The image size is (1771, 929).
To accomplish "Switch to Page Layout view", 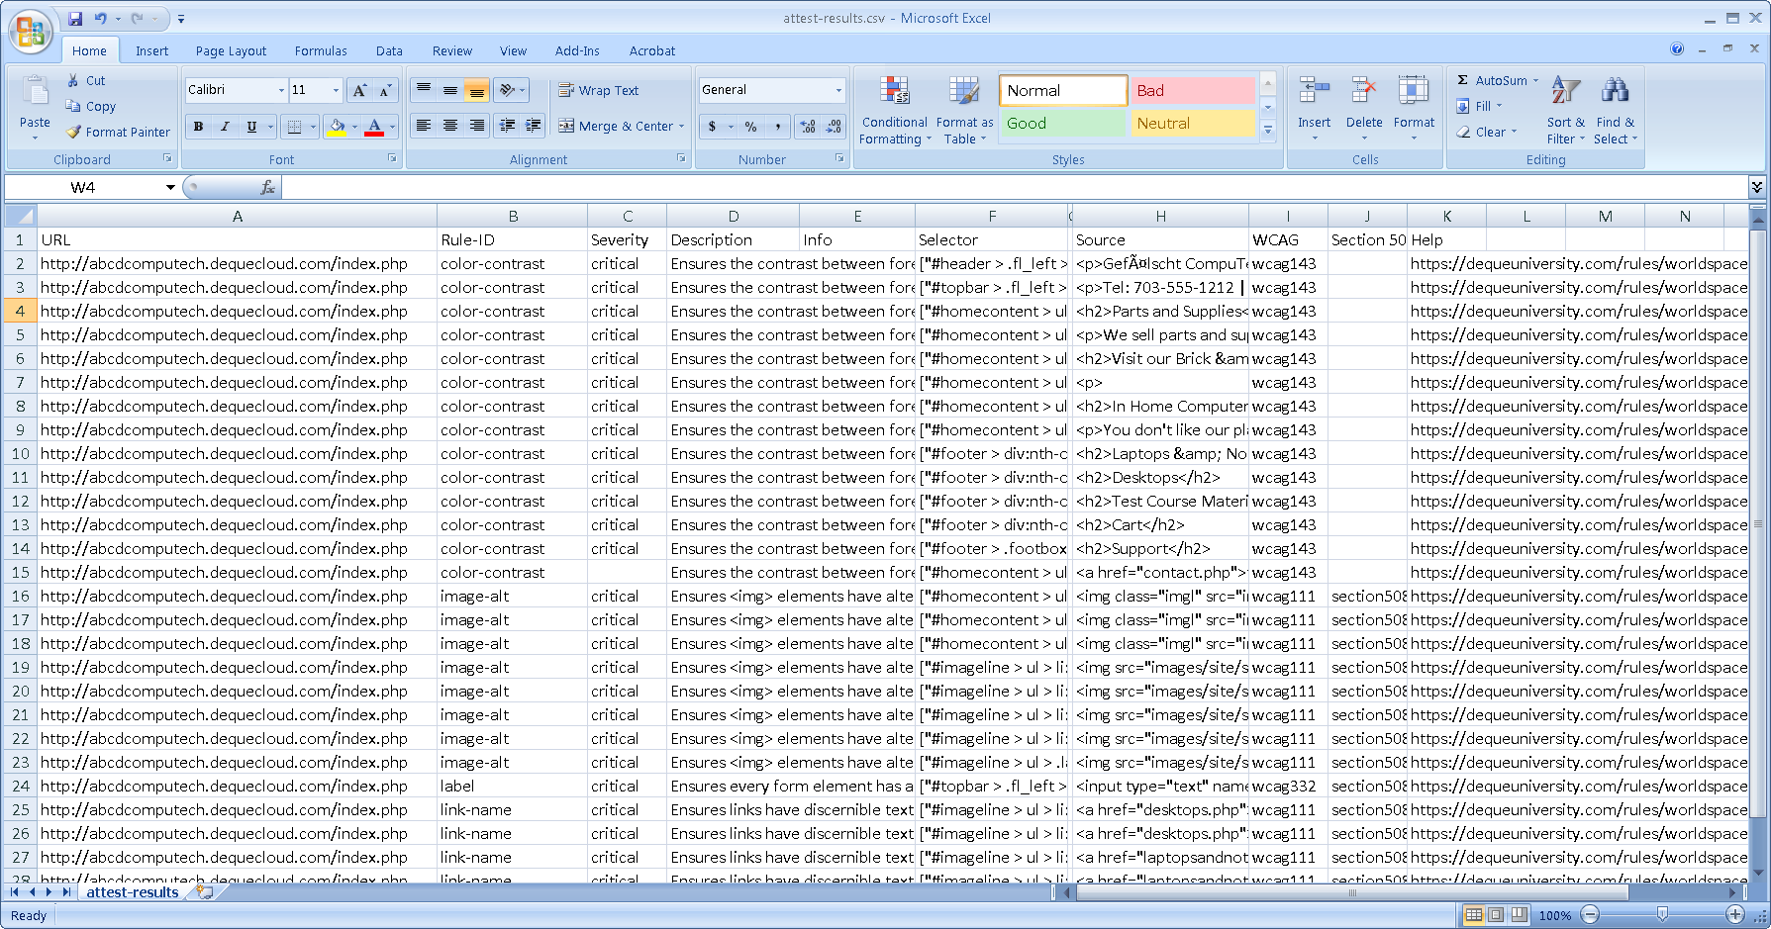I will click(x=1496, y=915).
